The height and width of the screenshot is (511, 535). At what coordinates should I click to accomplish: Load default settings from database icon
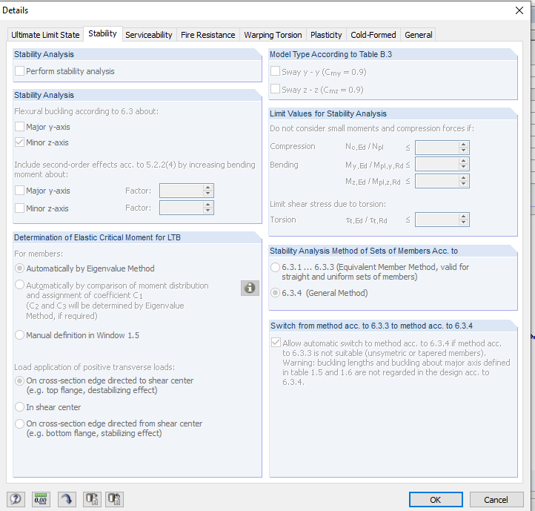coord(114,499)
